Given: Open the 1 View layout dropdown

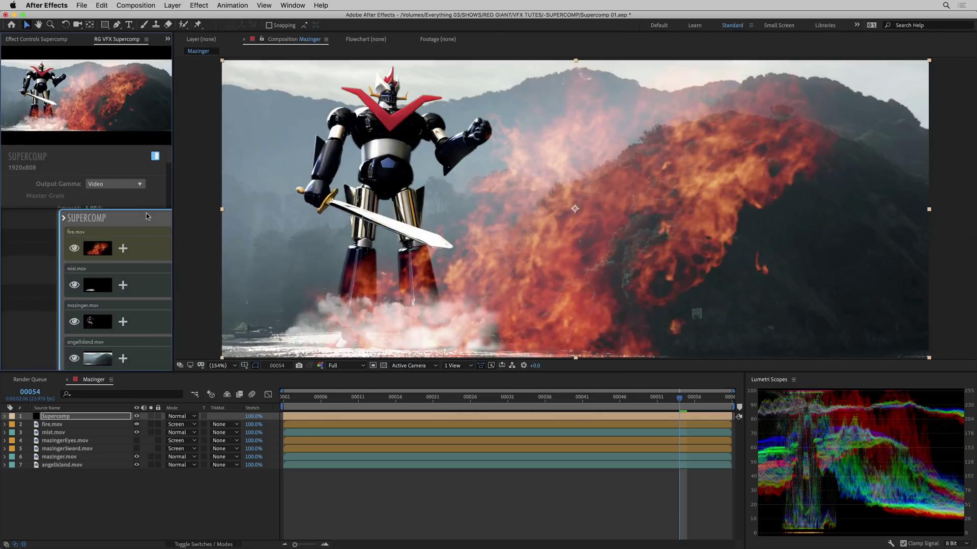Looking at the screenshot, I should [x=458, y=365].
